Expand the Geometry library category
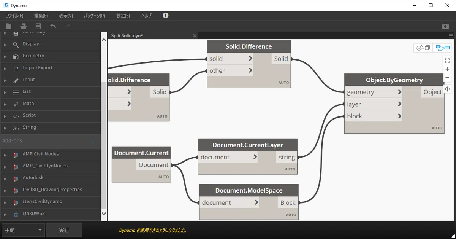 [x=5, y=56]
